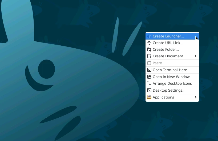The image size is (218, 141).
Task: Select the "Create Folder..." label
Action: click(165, 49)
